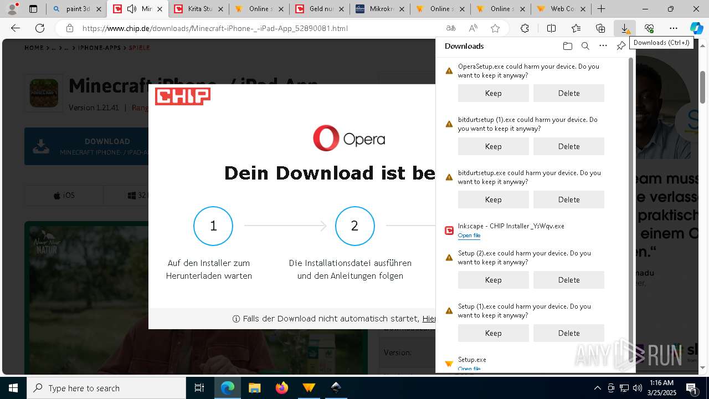This screenshot has width=709, height=399.
Task: Select the iOS platform tab
Action: pos(64,196)
